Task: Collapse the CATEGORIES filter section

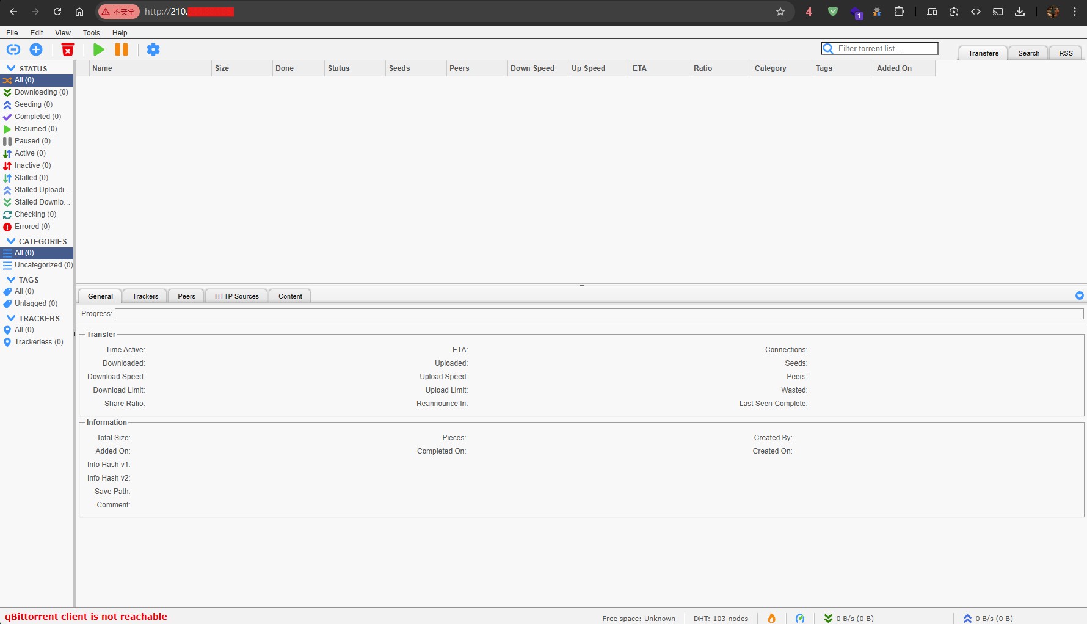Action: 11,241
